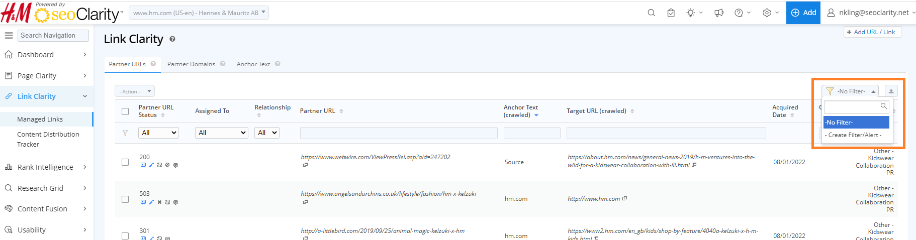Select the checkbox for the 503 status row
Image resolution: width=916 pixels, height=240 pixels.
click(x=125, y=199)
